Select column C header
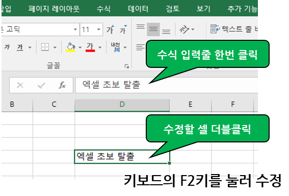The width and height of the screenshot is (289, 196). [x=54, y=105]
